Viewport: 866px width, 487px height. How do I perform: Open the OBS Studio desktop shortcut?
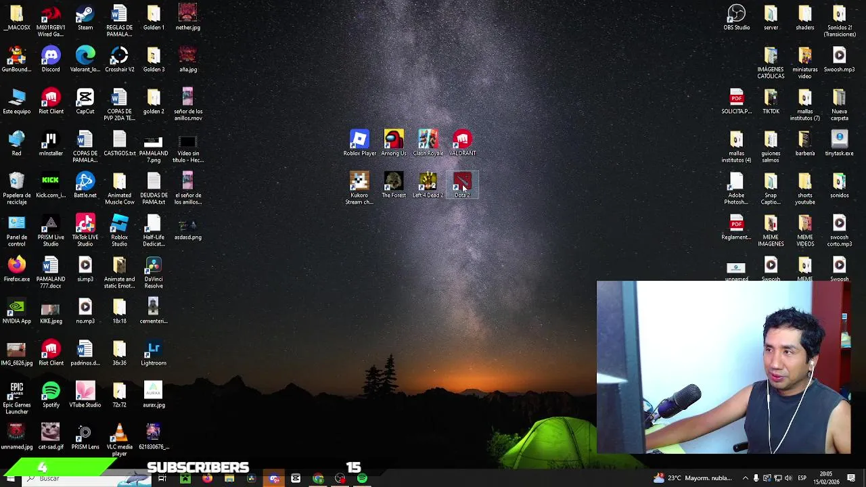tap(737, 18)
